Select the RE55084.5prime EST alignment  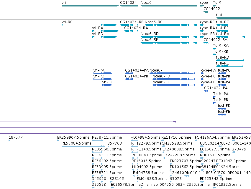pyautogui.click(x=83, y=146)
